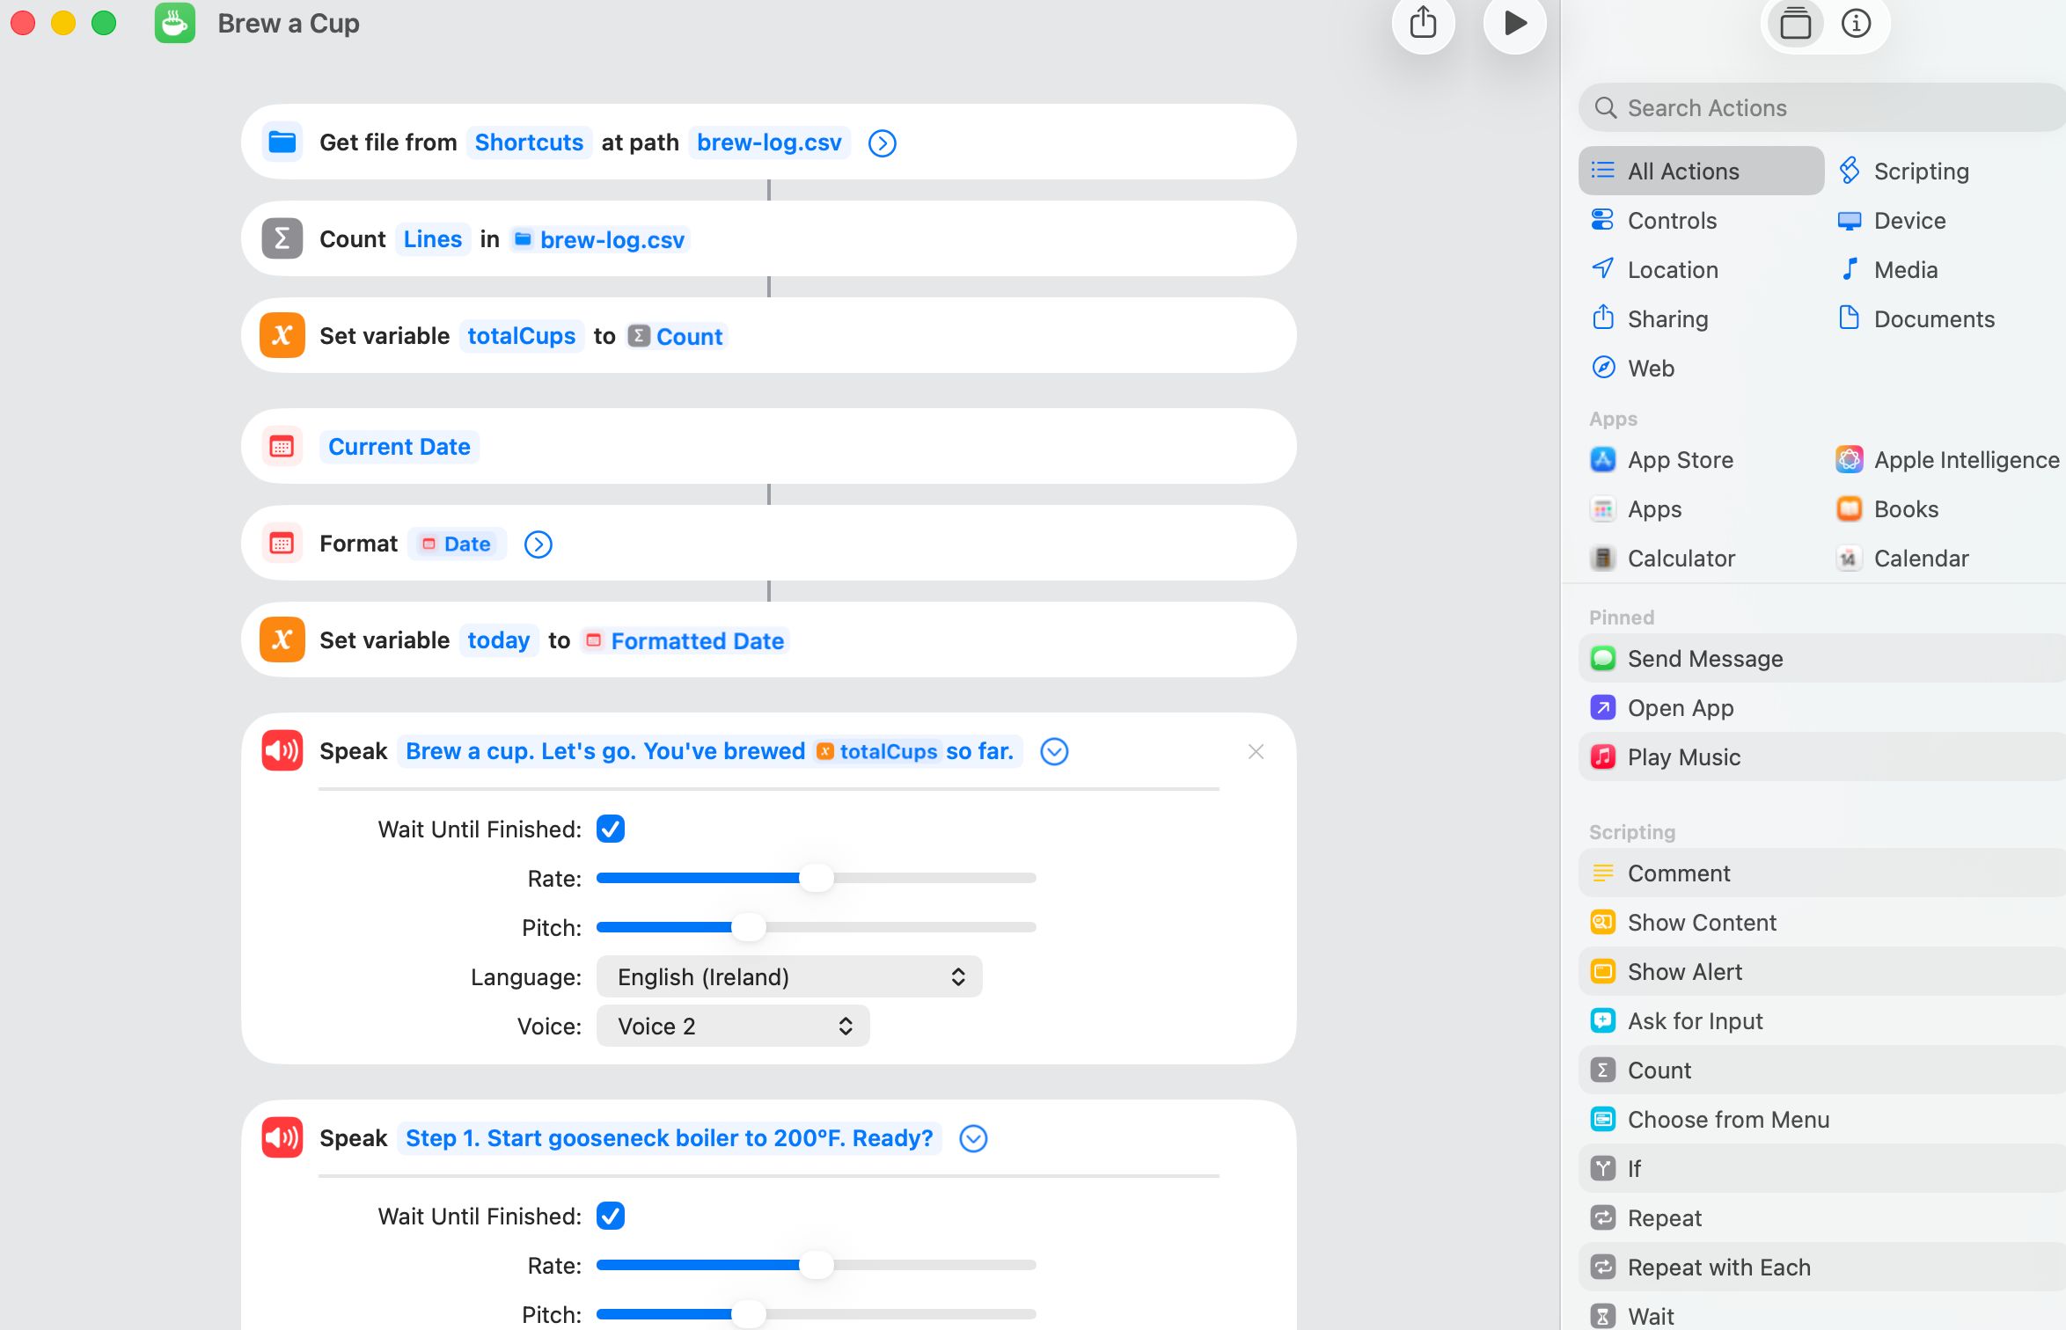2066x1330 pixels.
Task: Edit the Brew a cup spoken text
Action: tap(709, 751)
